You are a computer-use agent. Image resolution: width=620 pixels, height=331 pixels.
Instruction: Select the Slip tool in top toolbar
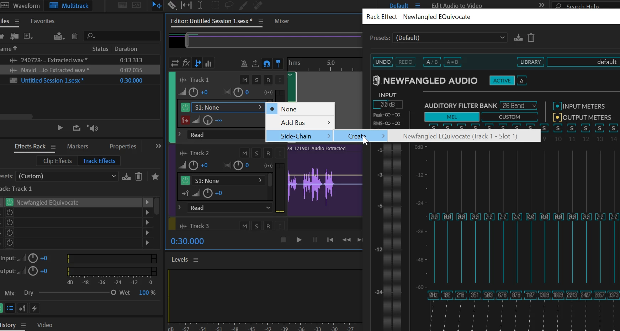click(186, 5)
